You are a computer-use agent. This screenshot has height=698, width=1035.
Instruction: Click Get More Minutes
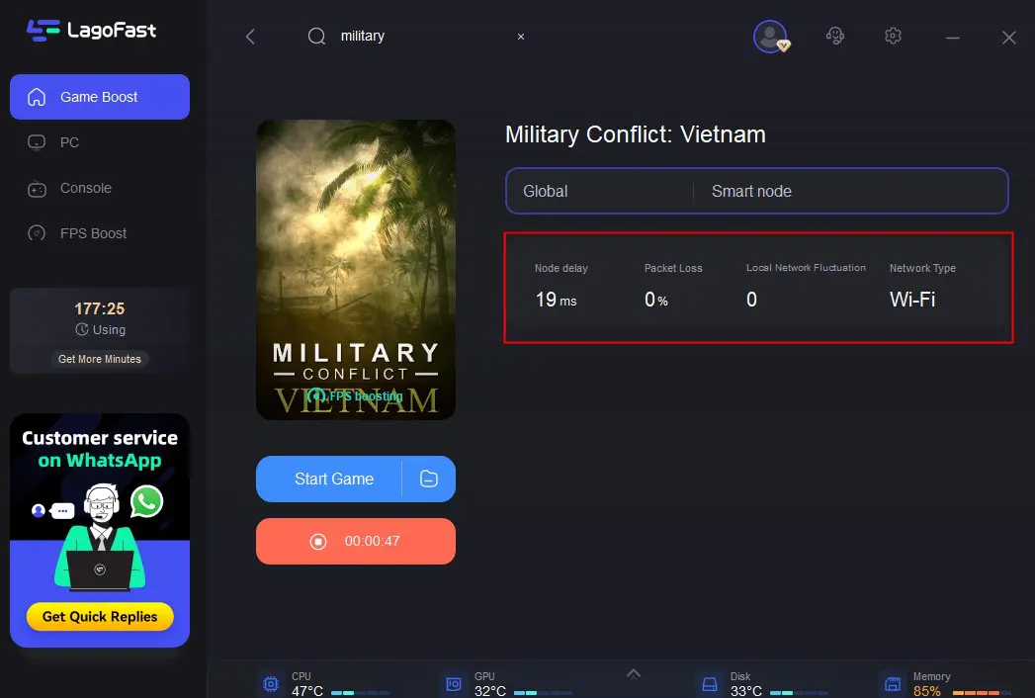[100, 359]
